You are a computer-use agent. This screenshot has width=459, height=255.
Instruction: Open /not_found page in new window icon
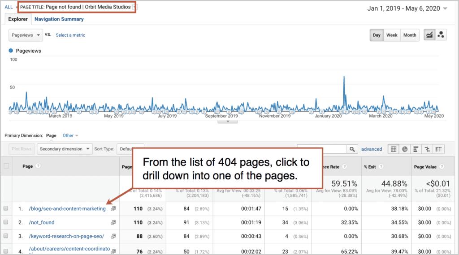point(113,222)
